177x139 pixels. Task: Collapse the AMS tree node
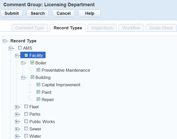click(x=11, y=48)
